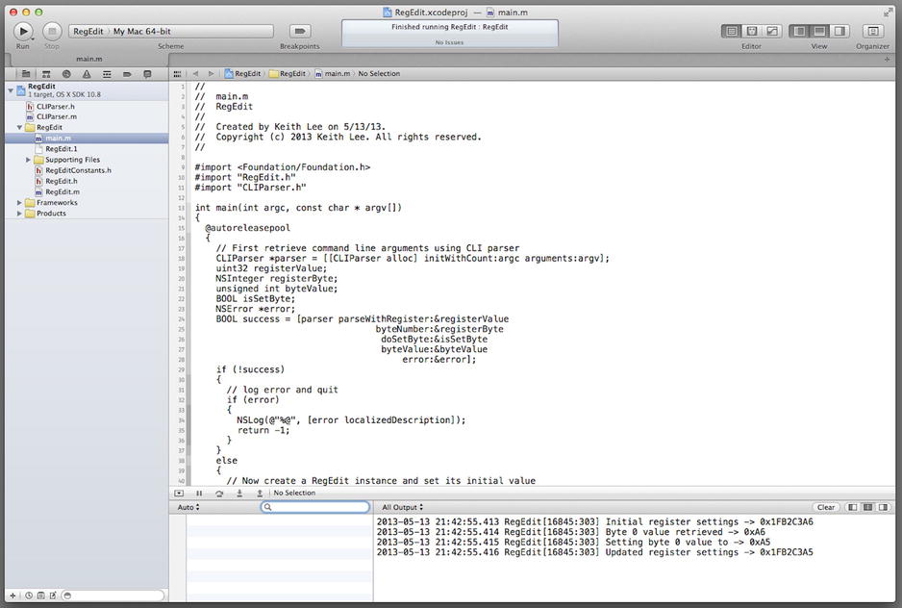902x608 pixels.
Task: Add a new file with plus button
Action: [x=13, y=595]
